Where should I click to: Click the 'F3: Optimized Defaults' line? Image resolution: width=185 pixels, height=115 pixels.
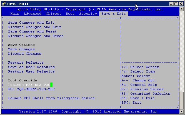coord(146,94)
